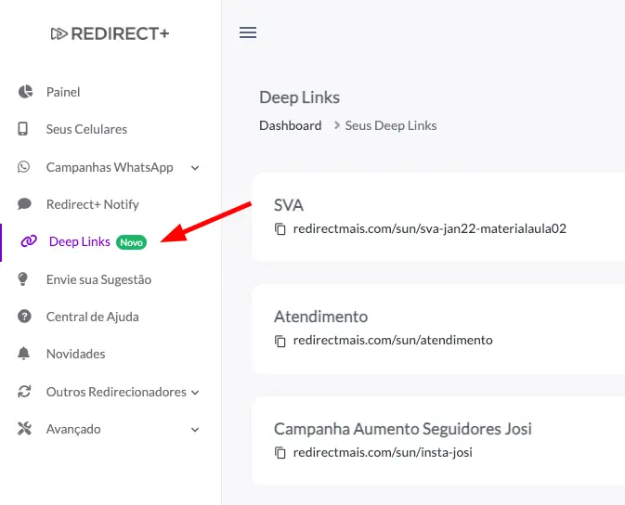Open Outros Redirecionadores menu item
This screenshot has height=505, width=625.
pos(116,392)
